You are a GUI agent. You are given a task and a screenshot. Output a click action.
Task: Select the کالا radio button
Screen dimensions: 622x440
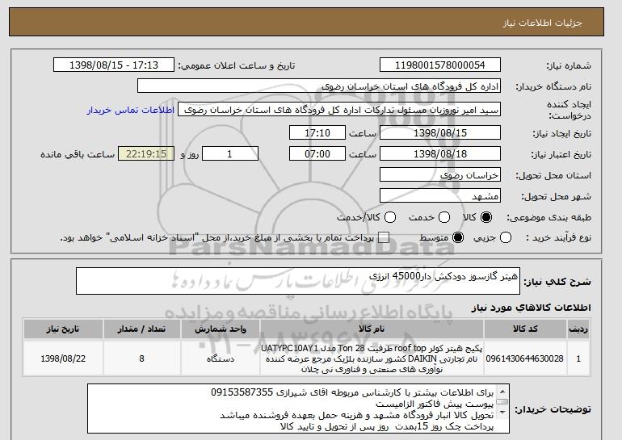pyautogui.click(x=486, y=217)
